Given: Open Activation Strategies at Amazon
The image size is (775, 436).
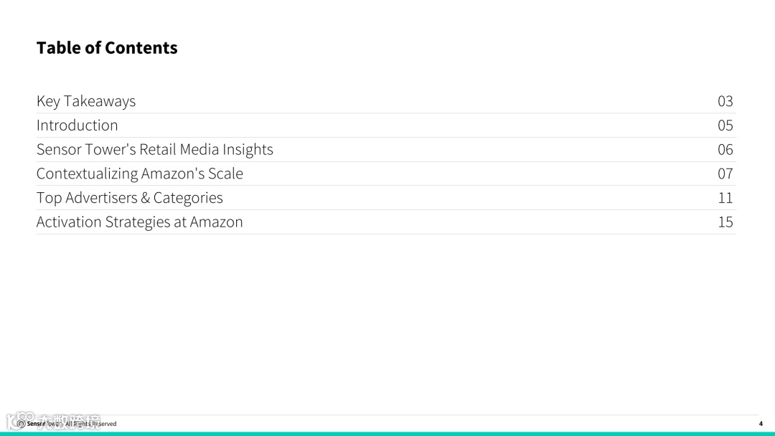Looking at the screenshot, I should [140, 222].
